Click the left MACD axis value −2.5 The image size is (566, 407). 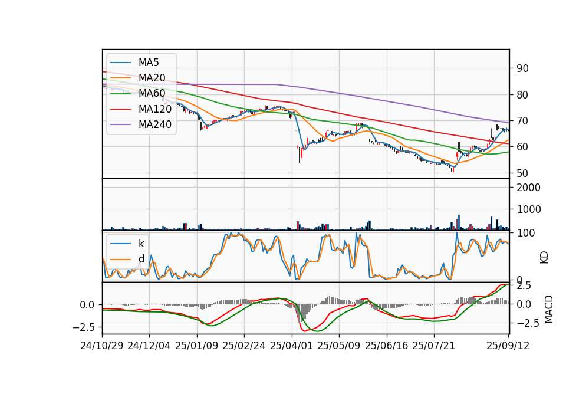tap(84, 327)
